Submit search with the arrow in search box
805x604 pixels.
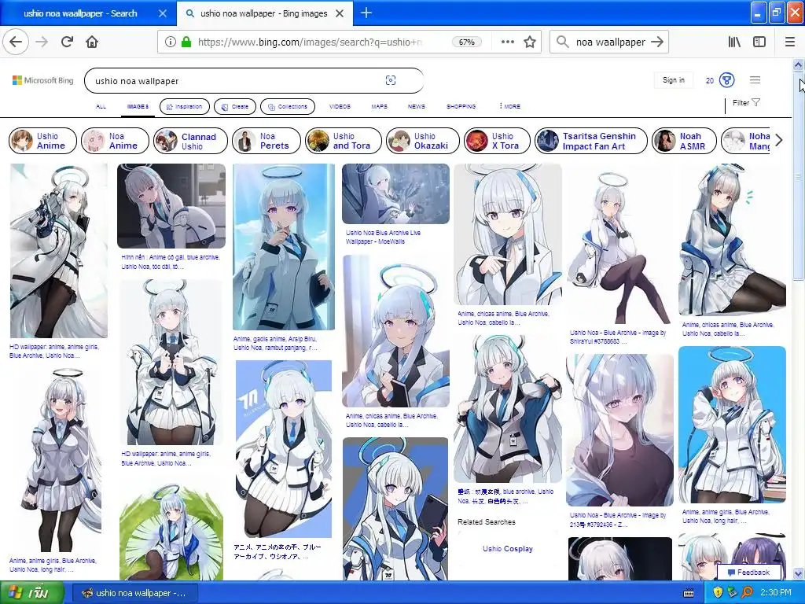tap(656, 42)
